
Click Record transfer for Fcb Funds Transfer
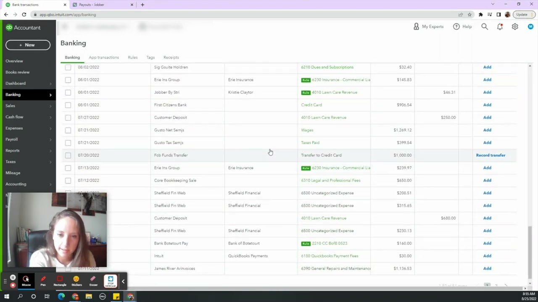click(x=491, y=155)
